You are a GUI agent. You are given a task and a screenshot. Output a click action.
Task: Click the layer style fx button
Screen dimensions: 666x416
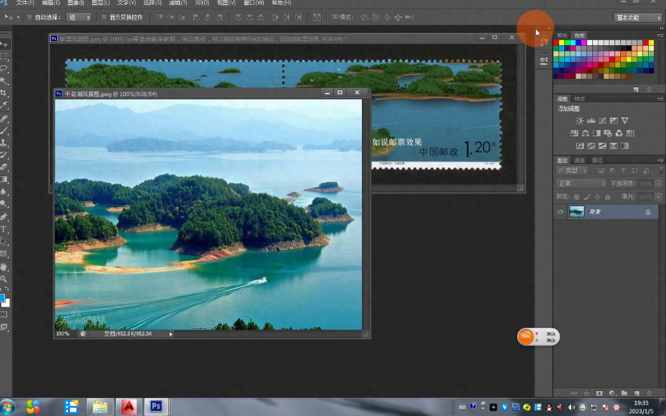coord(586,394)
